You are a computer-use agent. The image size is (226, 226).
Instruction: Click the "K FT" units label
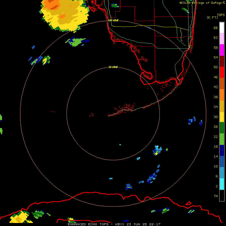coord(212,17)
